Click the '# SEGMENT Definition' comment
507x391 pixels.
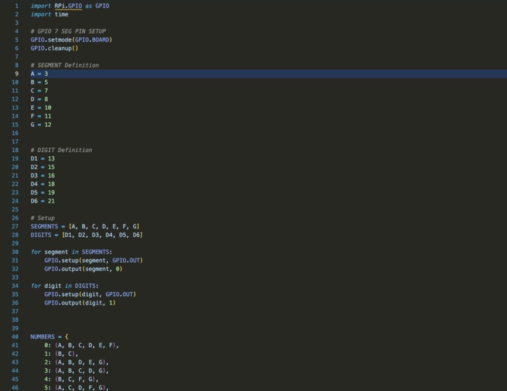pyautogui.click(x=65, y=66)
